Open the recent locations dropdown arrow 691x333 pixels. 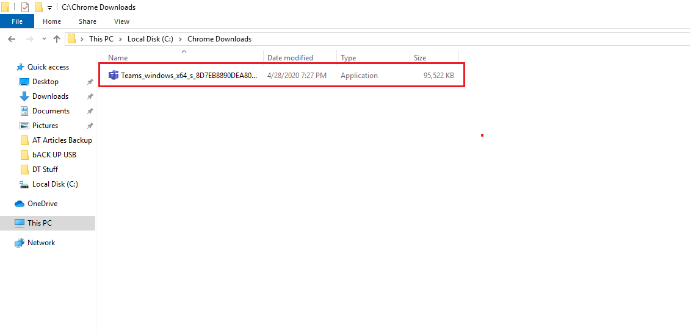[x=44, y=39]
